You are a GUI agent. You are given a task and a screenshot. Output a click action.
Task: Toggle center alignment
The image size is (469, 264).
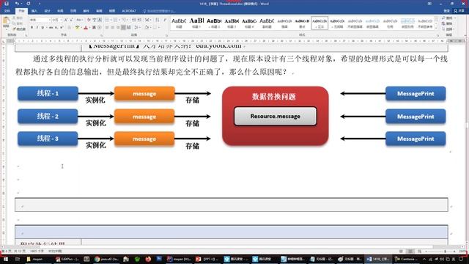point(112,28)
